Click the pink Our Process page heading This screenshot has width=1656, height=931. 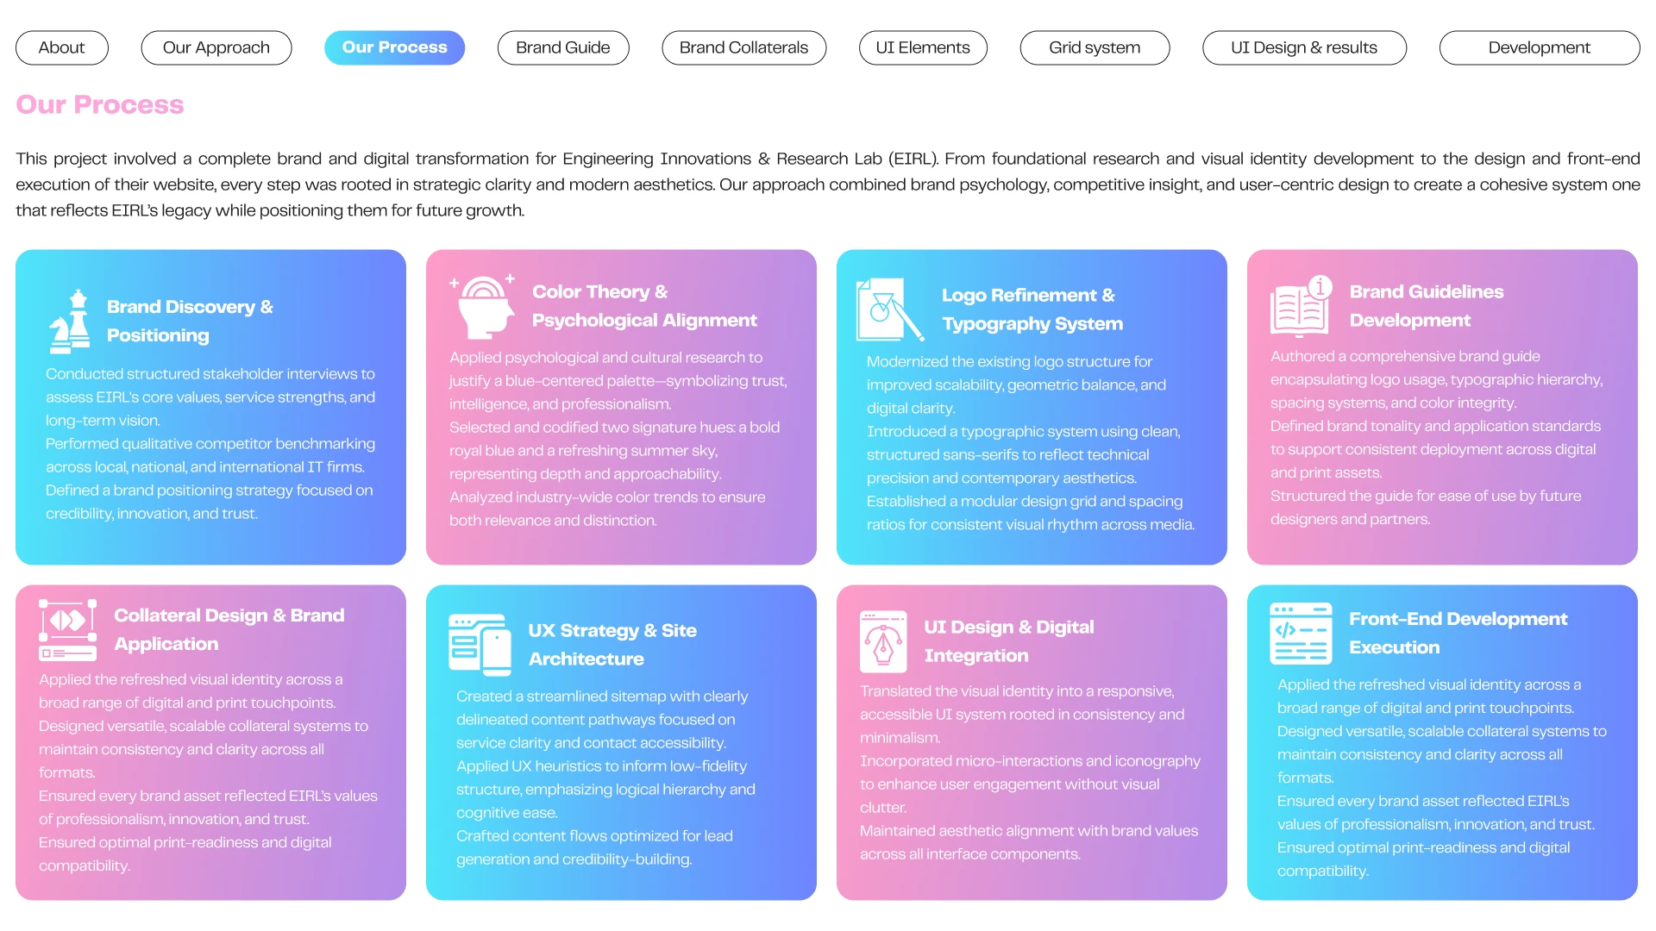(x=100, y=104)
